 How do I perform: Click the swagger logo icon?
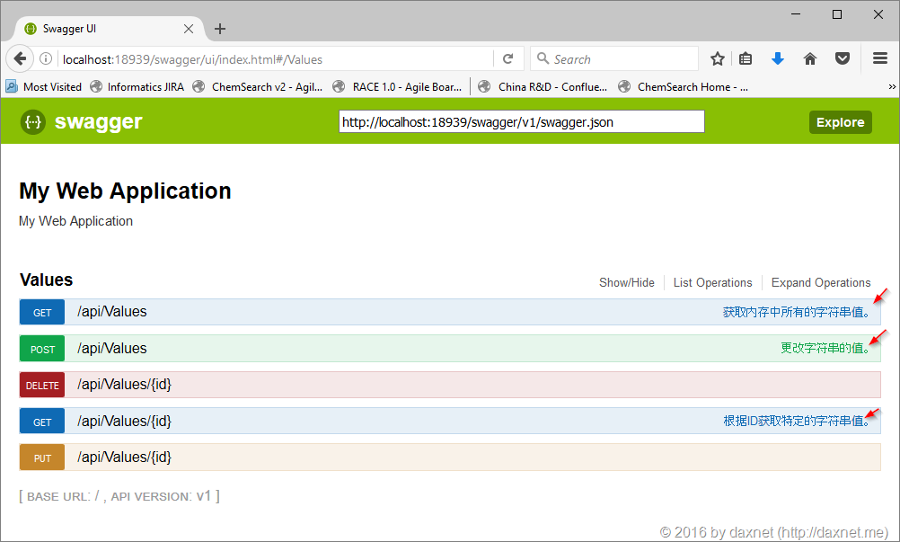33,121
